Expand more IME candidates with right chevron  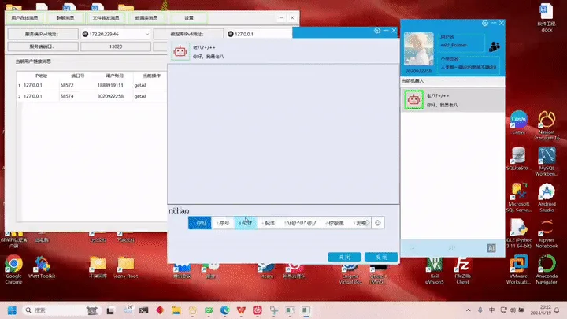(x=368, y=223)
